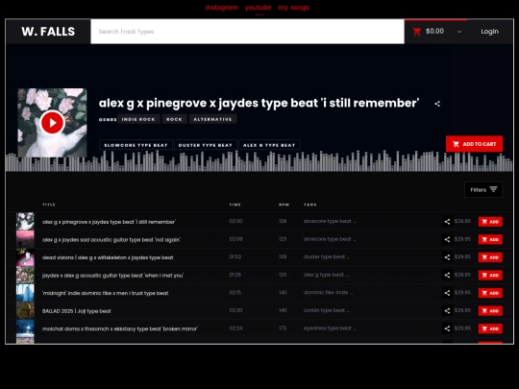
Task: Select the Indie Rock genre tag
Action: [138, 119]
